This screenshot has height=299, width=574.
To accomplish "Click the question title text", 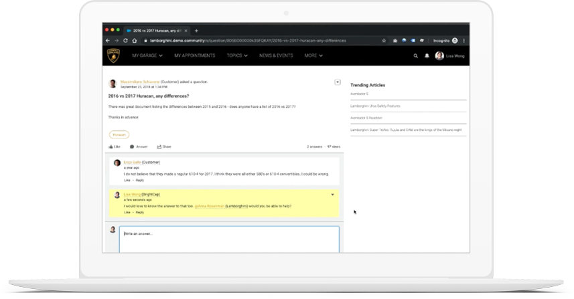I will (x=149, y=96).
